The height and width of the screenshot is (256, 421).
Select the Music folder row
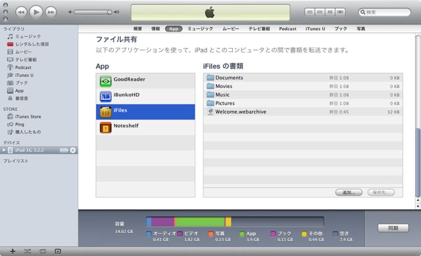click(x=303, y=95)
